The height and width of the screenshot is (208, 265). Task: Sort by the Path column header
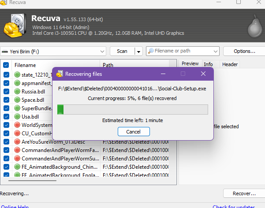point(134,65)
